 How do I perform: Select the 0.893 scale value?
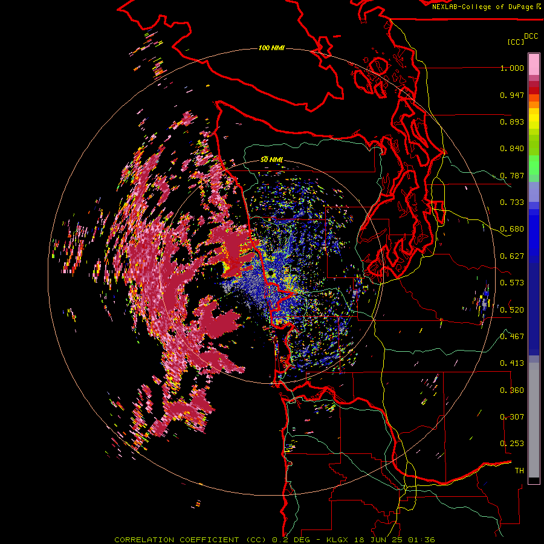click(x=512, y=121)
